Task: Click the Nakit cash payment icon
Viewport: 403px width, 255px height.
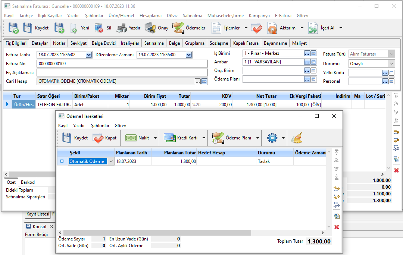Action: click(131, 138)
